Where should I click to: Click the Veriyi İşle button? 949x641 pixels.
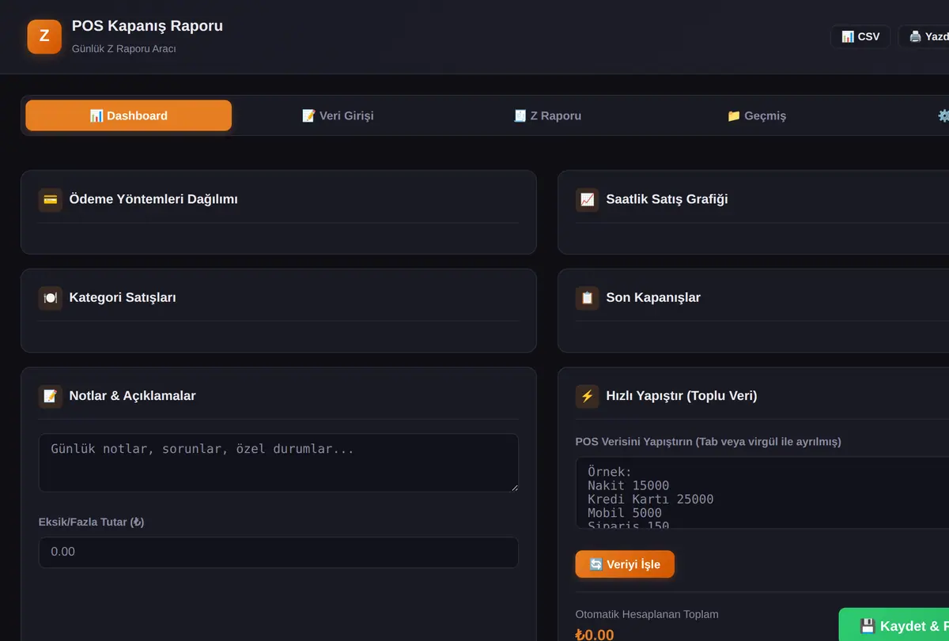click(x=625, y=564)
